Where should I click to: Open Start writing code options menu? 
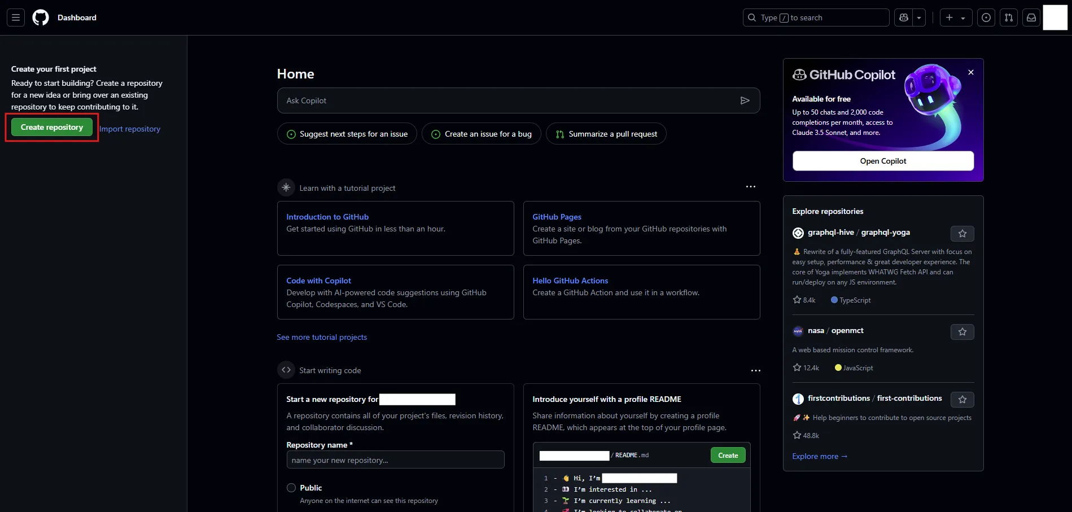coord(756,370)
